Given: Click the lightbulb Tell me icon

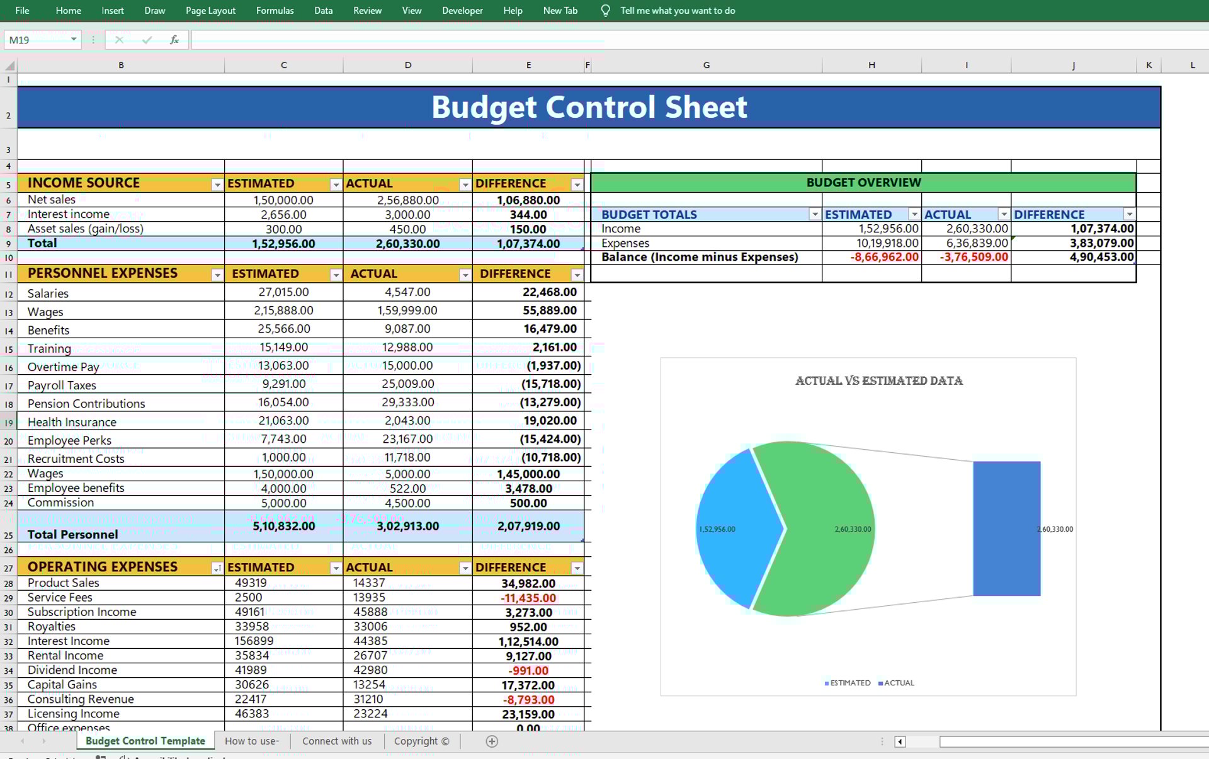Looking at the screenshot, I should click(x=605, y=11).
